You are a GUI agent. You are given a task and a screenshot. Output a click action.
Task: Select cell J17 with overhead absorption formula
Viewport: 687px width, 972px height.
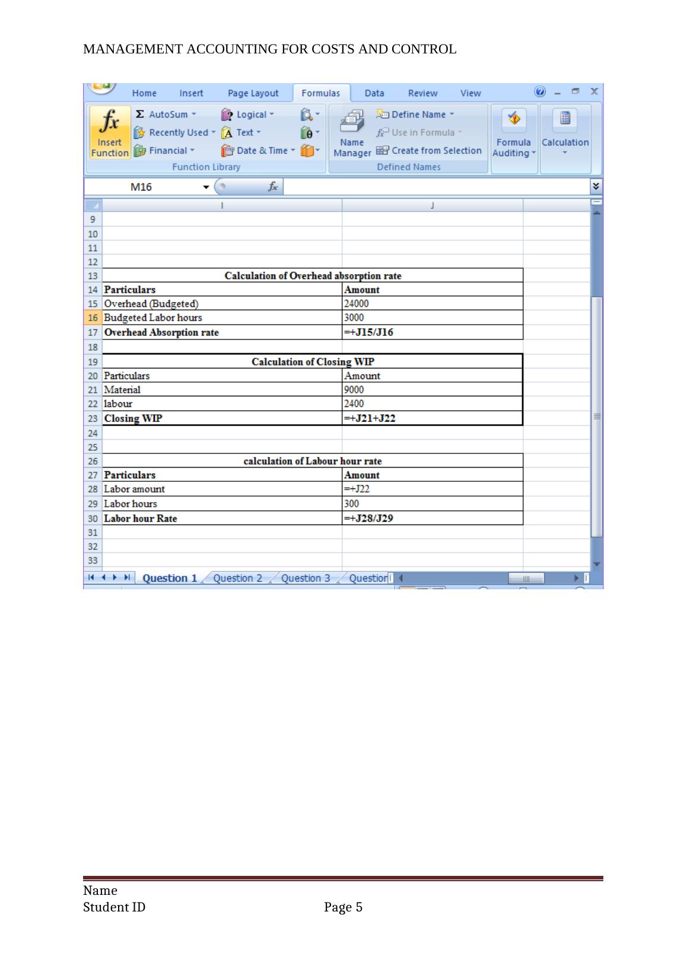[432, 332]
